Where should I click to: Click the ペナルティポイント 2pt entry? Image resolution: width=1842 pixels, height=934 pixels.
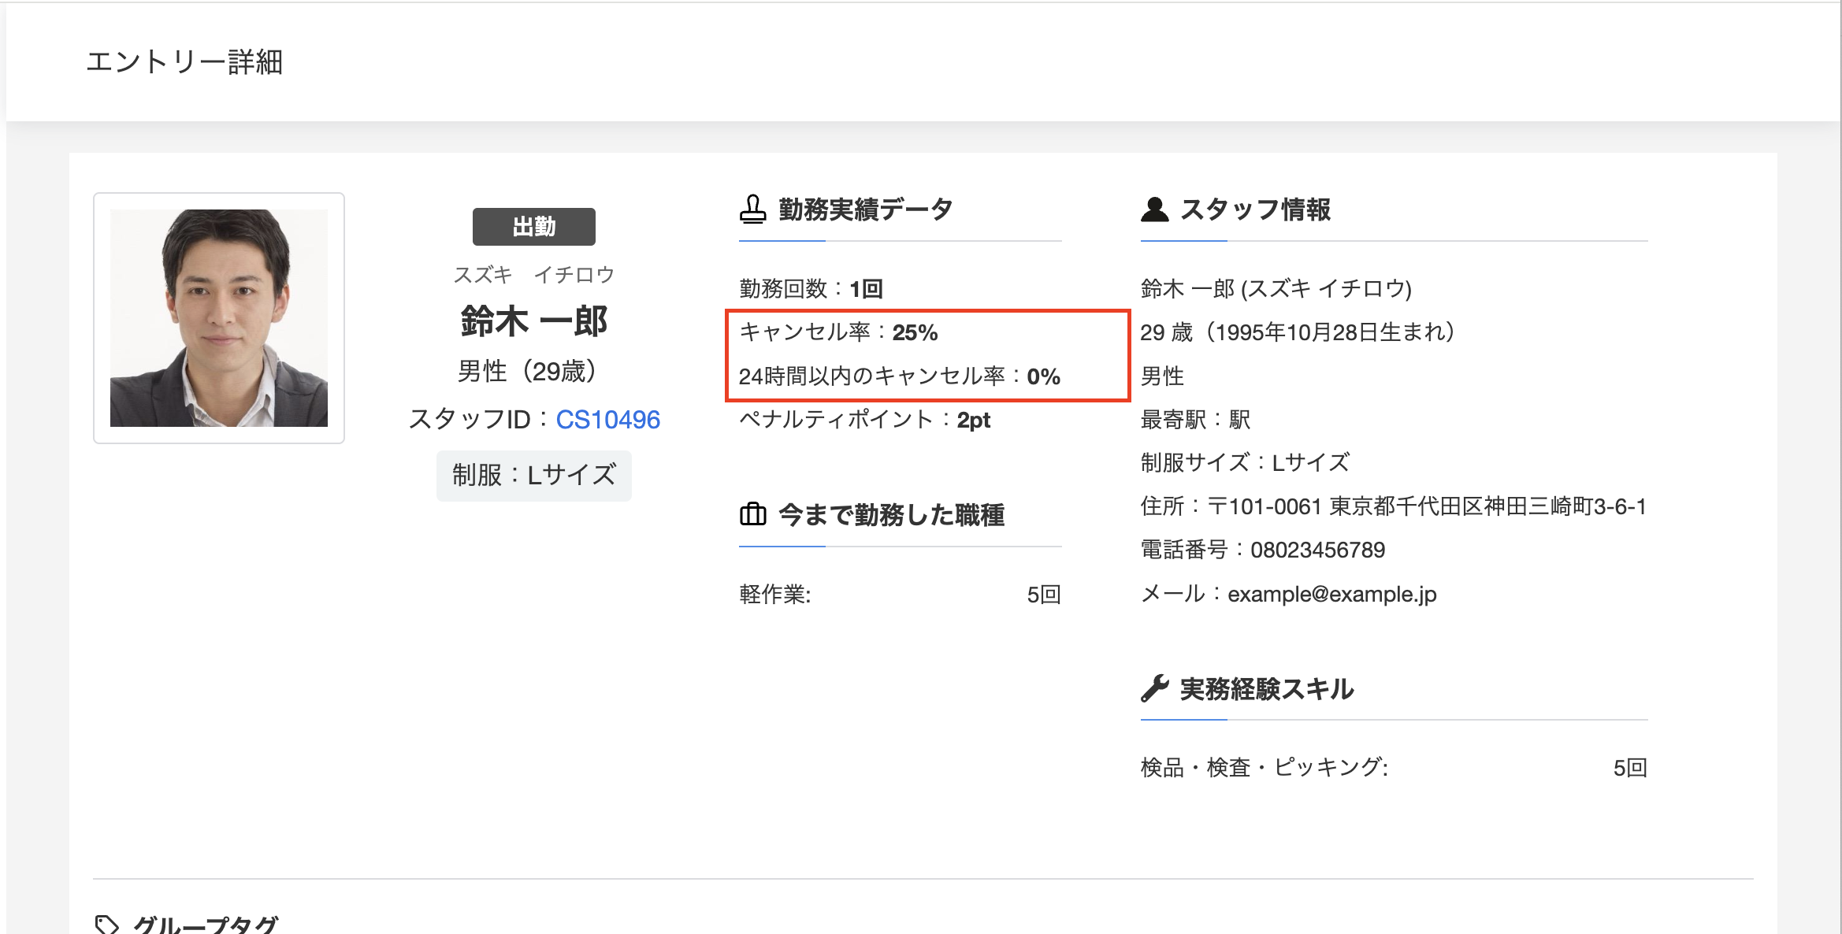tap(864, 420)
